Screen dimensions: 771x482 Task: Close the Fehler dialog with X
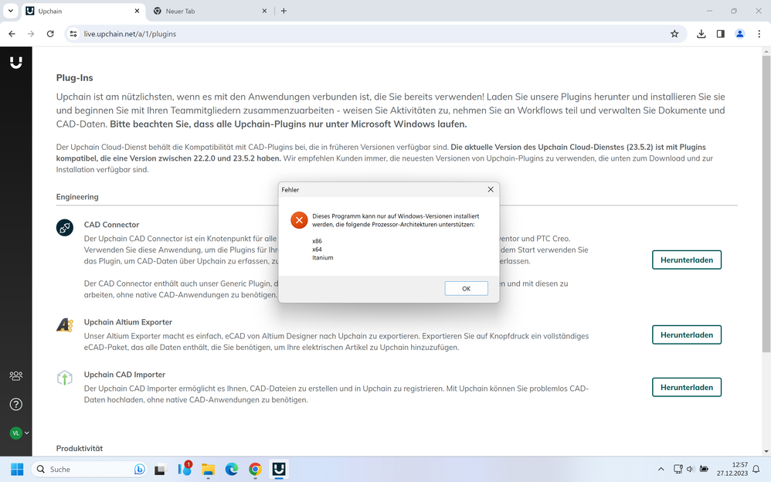click(491, 189)
